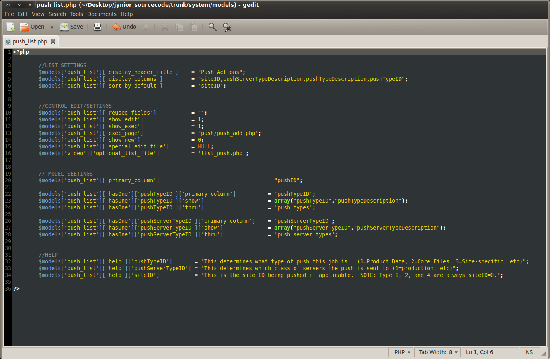Click the Redo arrow icon
The image size is (550, 359).
click(x=146, y=27)
